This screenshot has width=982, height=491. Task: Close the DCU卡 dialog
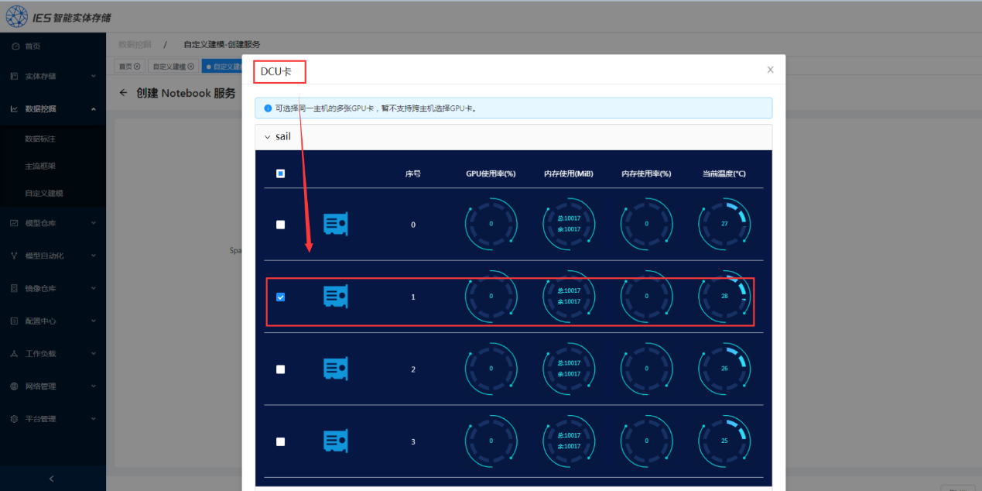770,70
